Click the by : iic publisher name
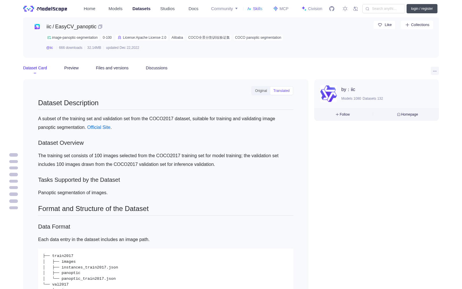The width and height of the screenshot is (462, 289). pos(348,90)
